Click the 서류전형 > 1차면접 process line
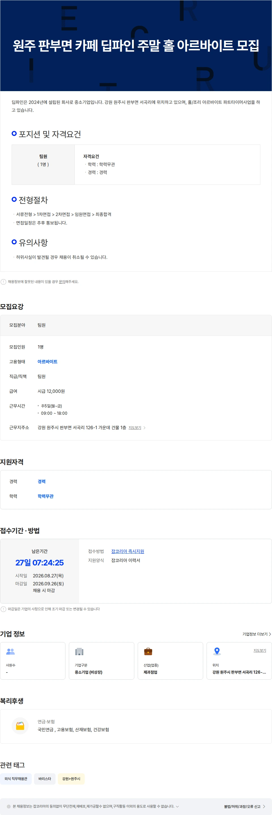 [63, 214]
